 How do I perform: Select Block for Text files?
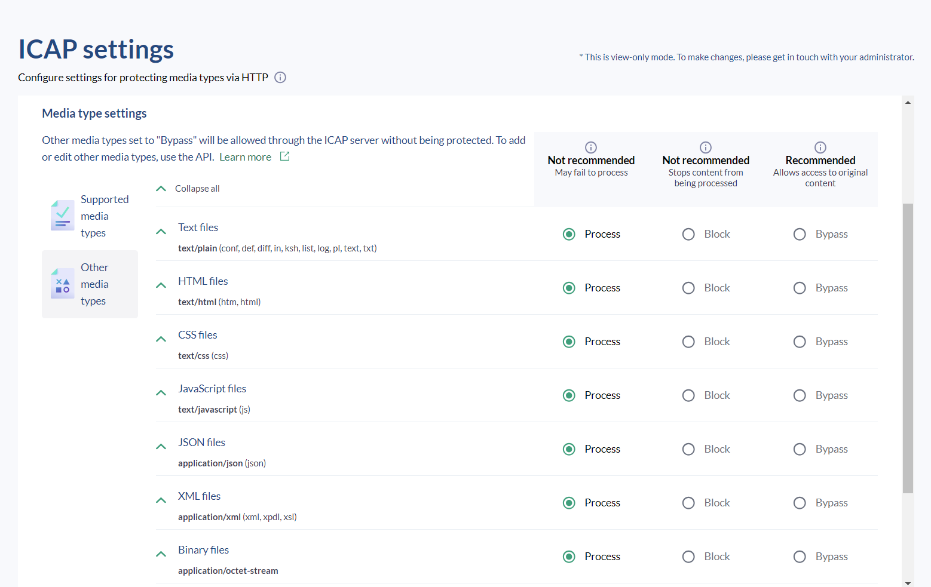click(x=688, y=234)
